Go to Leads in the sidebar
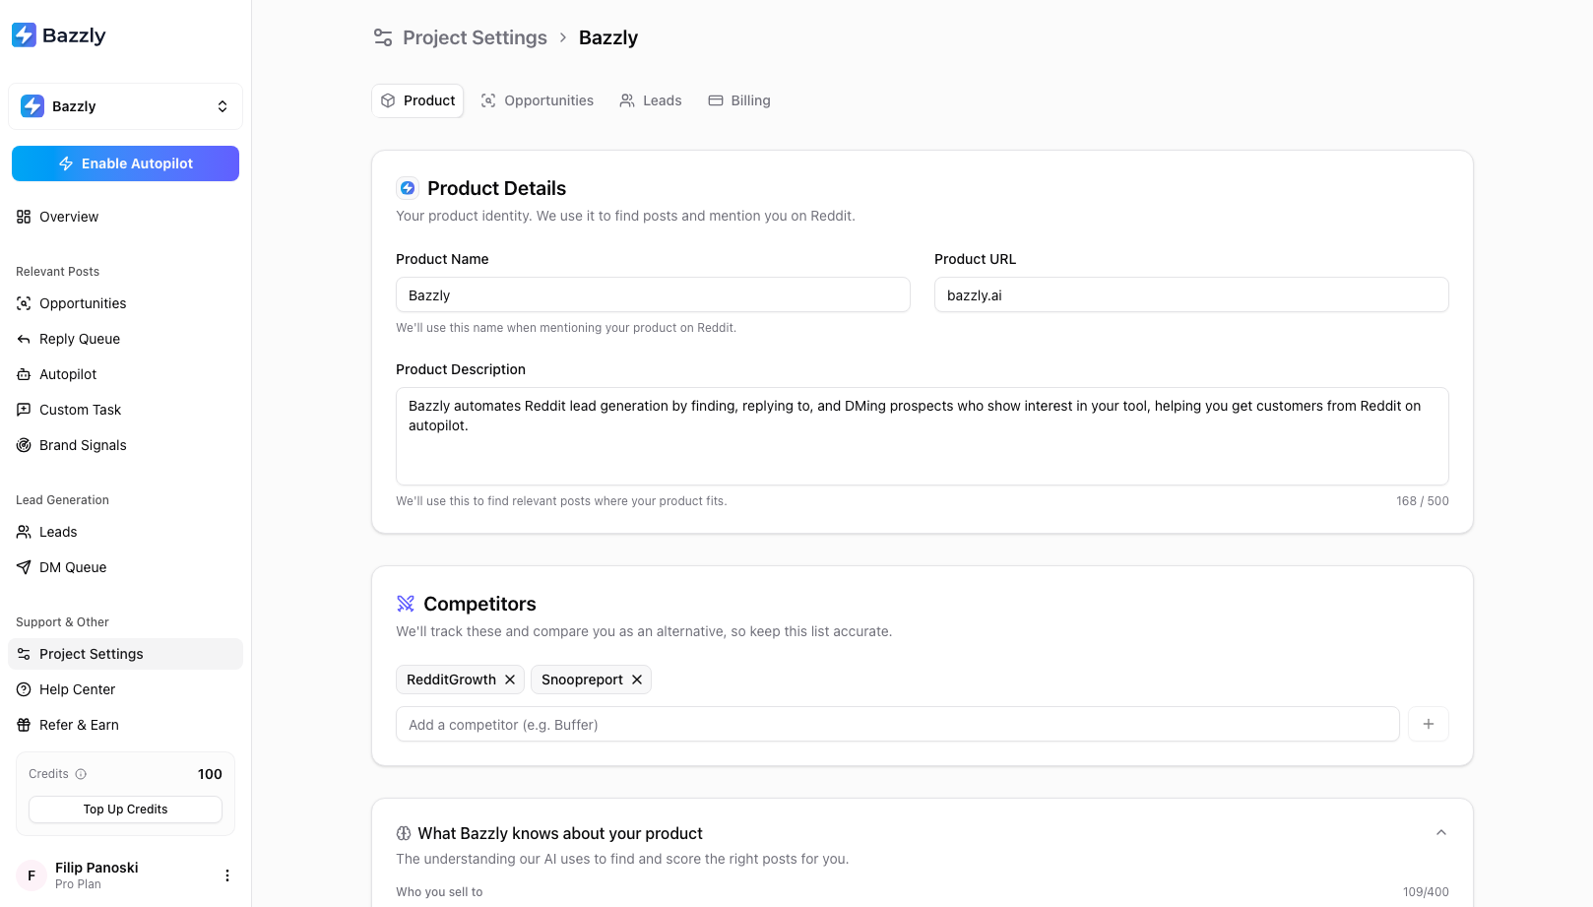1593x907 pixels. pos(125,532)
